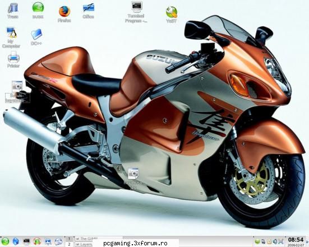Viewport: 309px width, 247px height.
Task: Click the blue cube icon in the panel
Action: point(16,241)
